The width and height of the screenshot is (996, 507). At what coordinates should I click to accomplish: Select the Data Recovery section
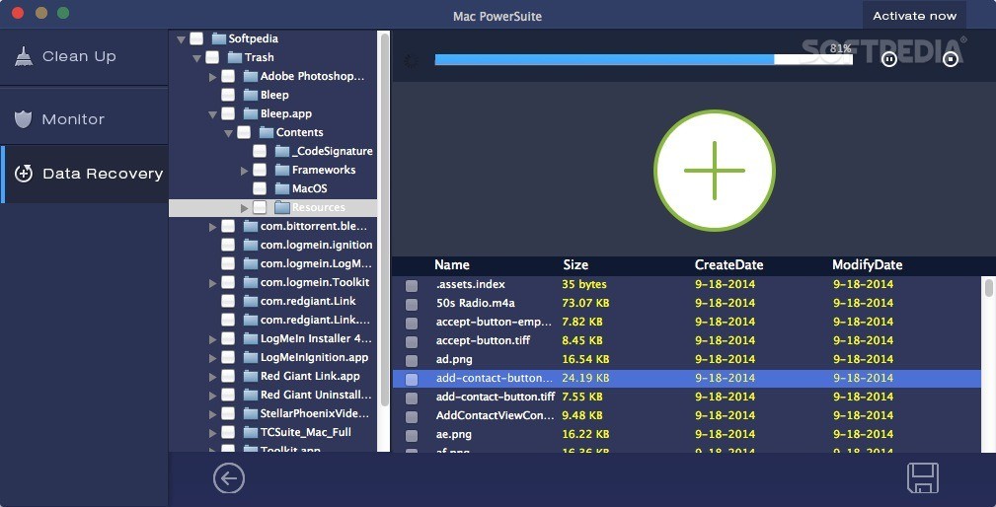[x=85, y=174]
